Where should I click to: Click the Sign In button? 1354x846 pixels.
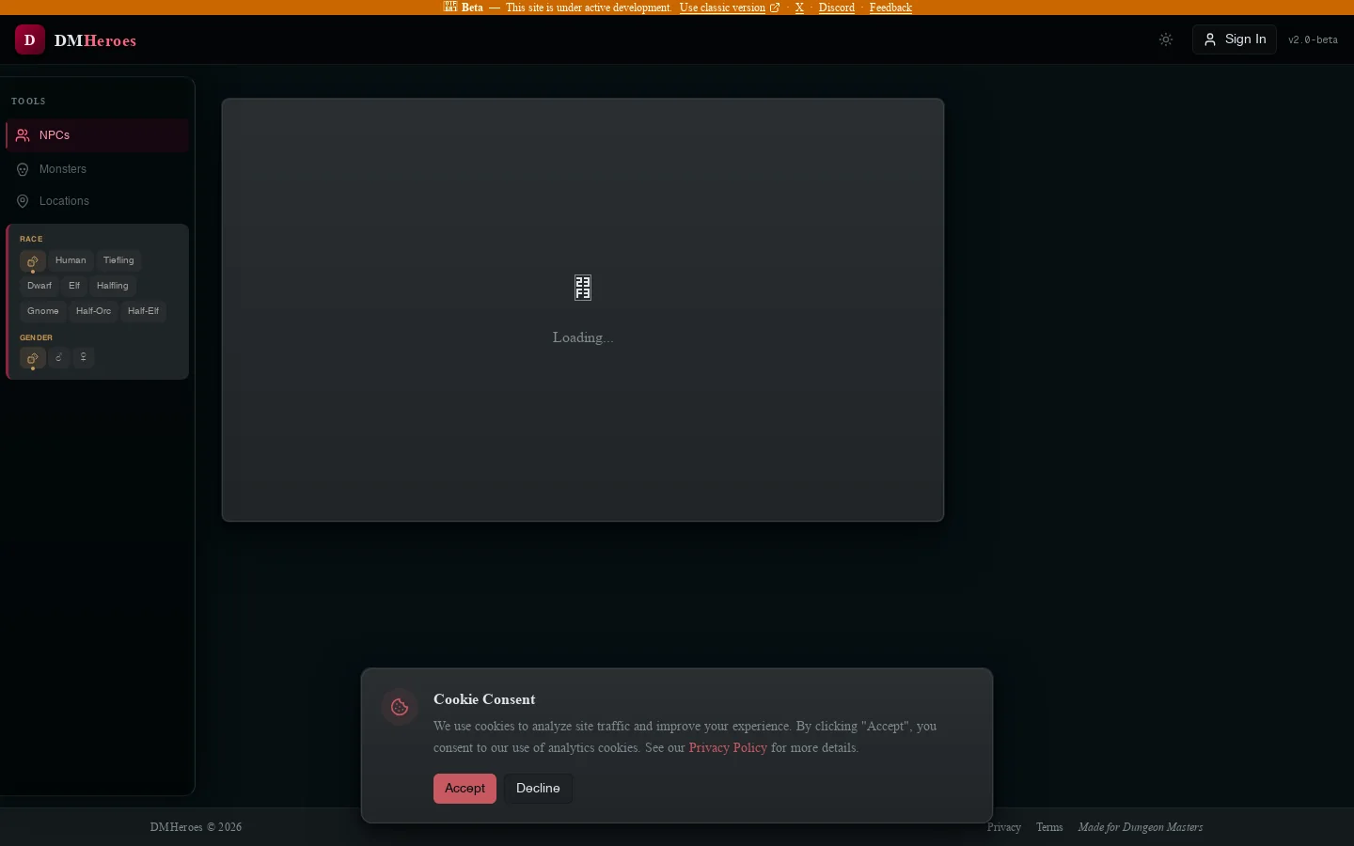pyautogui.click(x=1235, y=39)
